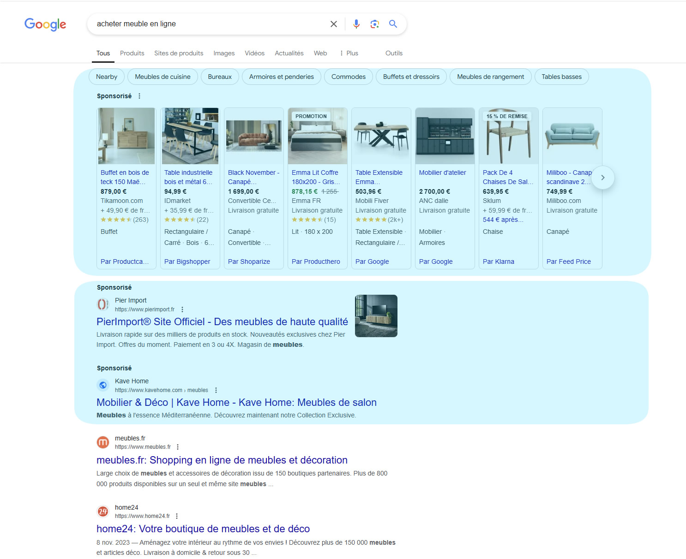Select Meubles de cuisine filter chip

[x=162, y=77]
